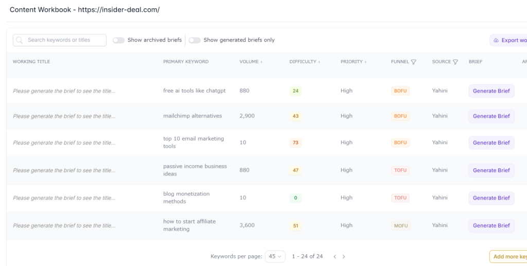The width and height of the screenshot is (527, 266).
Task: Open Keywords per page dropdown
Action: click(275, 257)
